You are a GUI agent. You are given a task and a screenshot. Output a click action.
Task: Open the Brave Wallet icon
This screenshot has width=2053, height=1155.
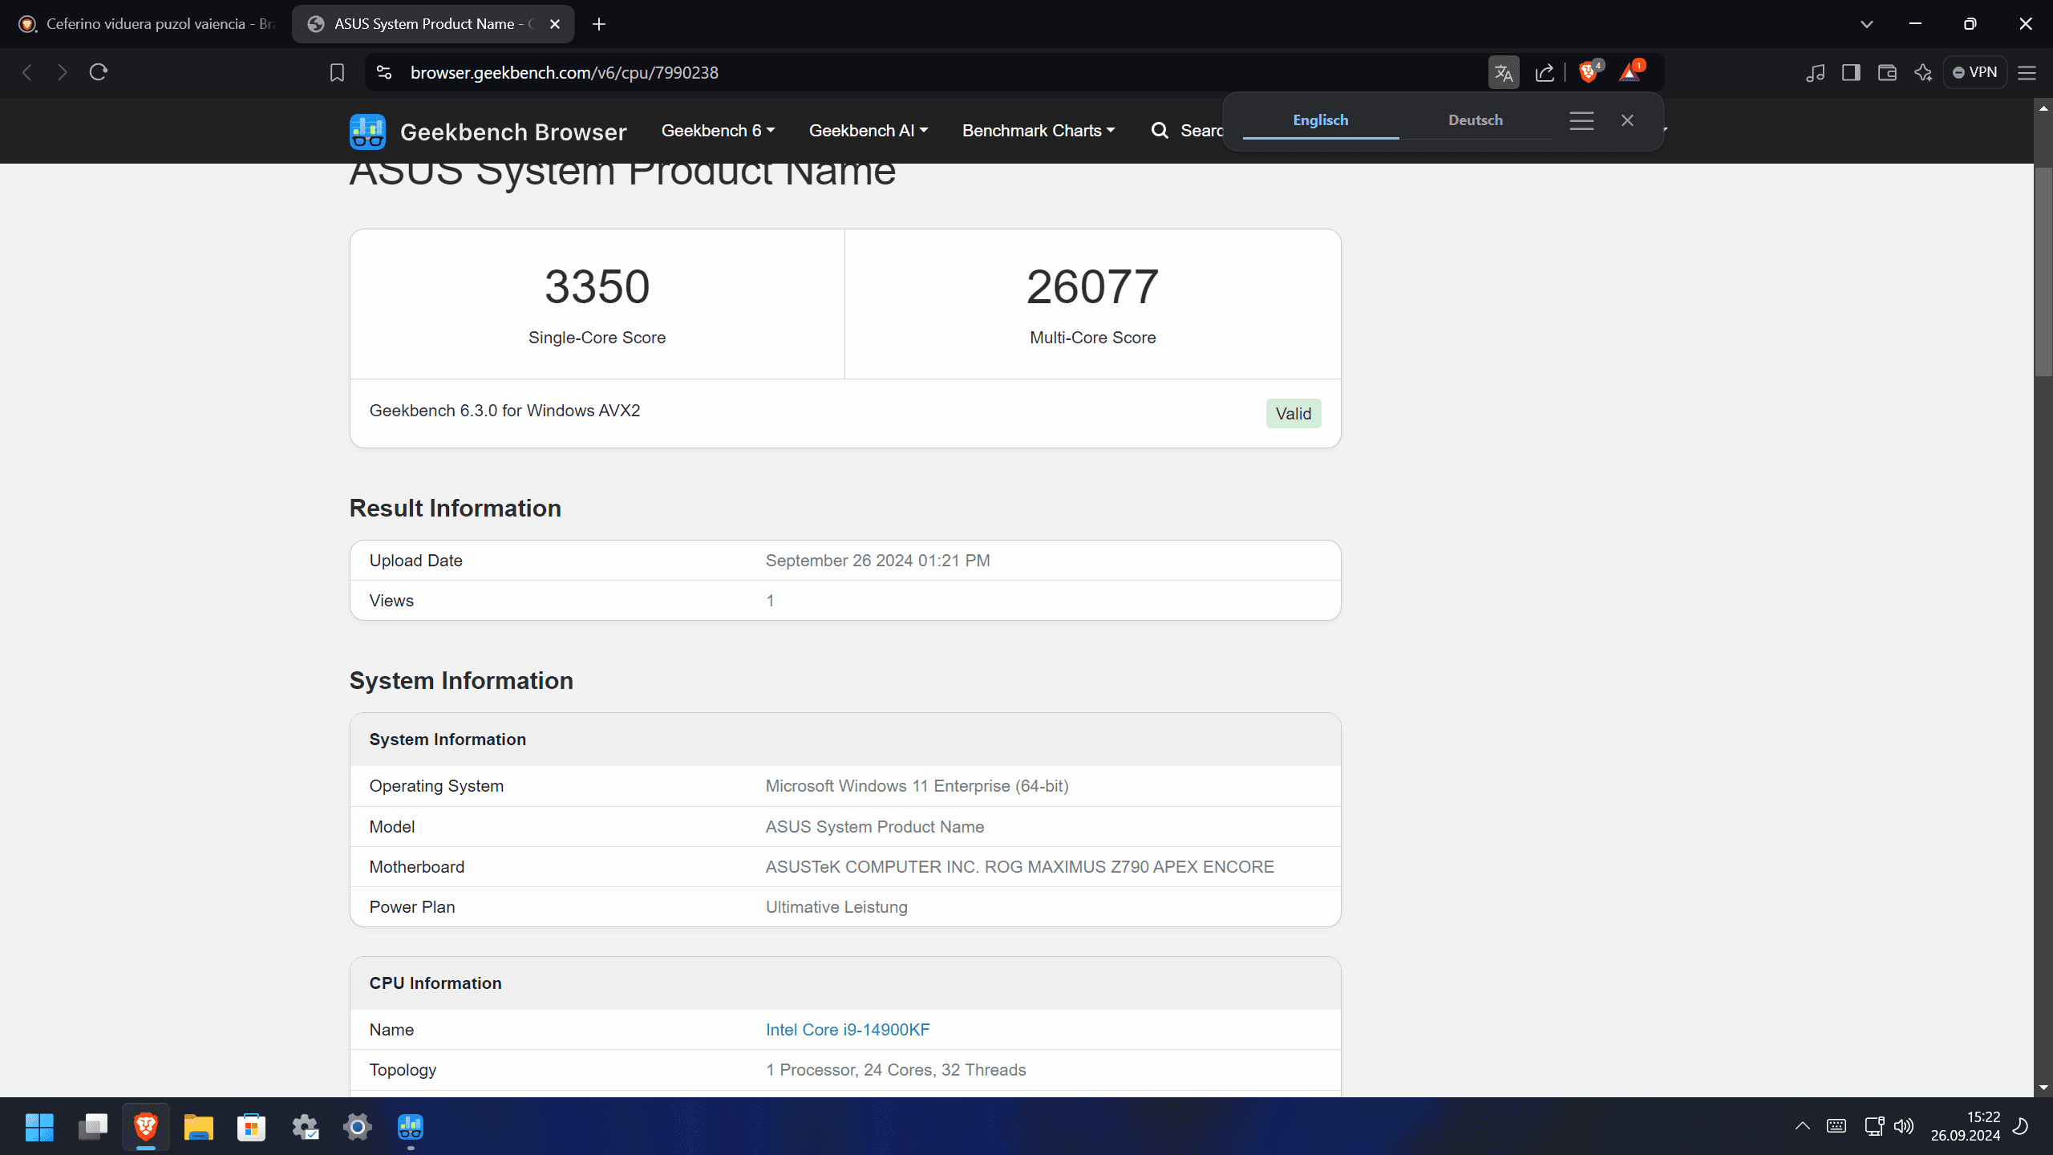[1887, 73]
